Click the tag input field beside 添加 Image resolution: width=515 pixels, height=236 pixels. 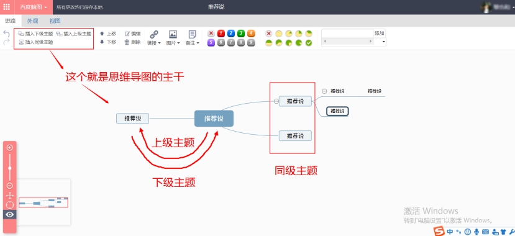pos(347,33)
